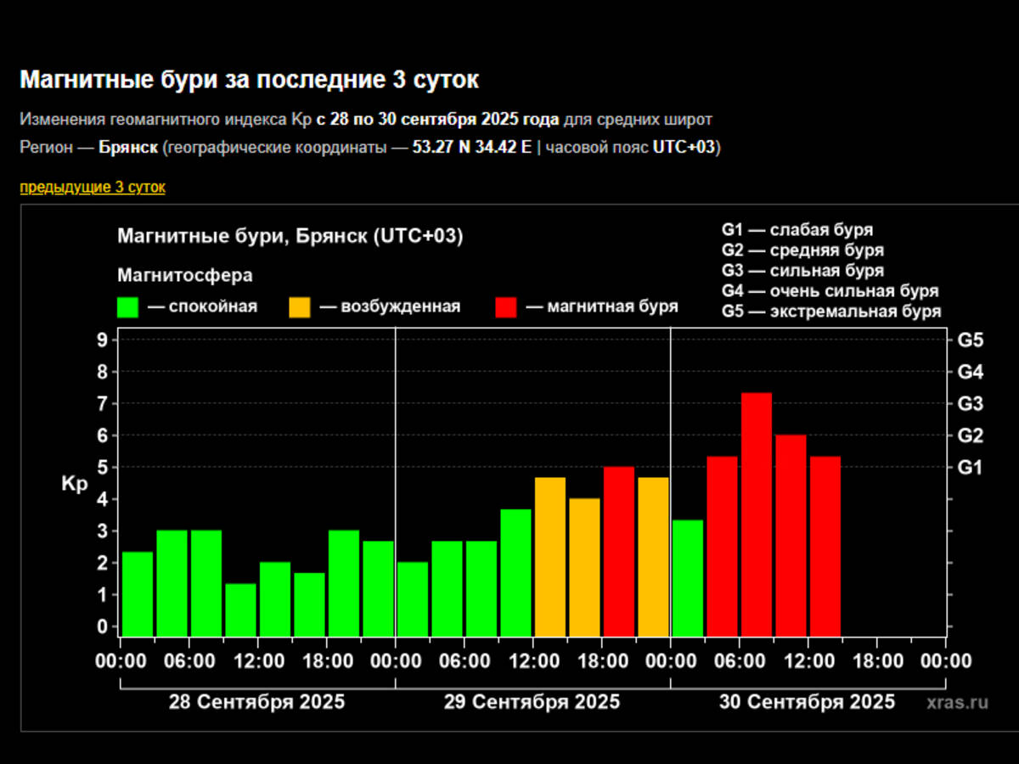Click the green 'спокойная' legend swatch
1019x764 pixels.
128,307
